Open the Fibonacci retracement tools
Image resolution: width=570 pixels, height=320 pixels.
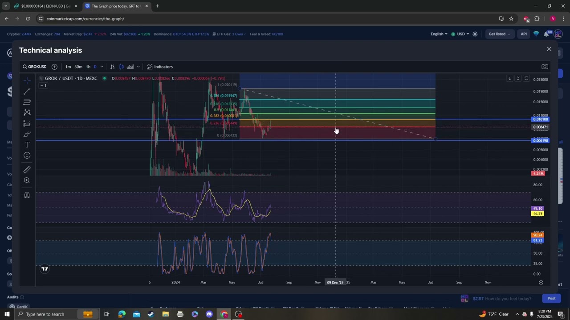[27, 102]
